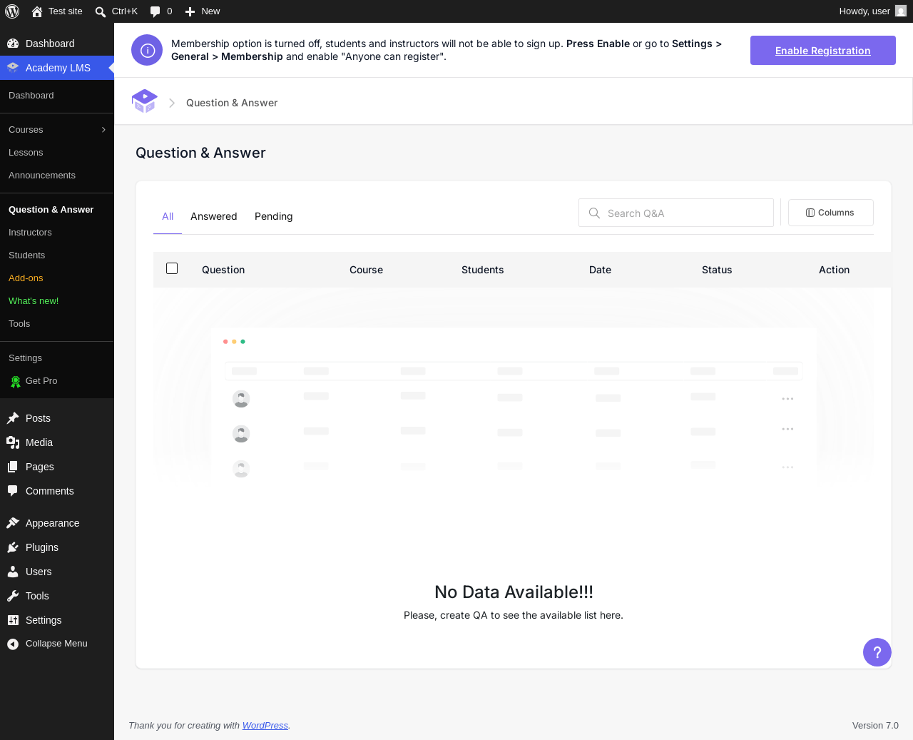
Task: Click the Collapse Menu arrow icon
Action: (13, 644)
